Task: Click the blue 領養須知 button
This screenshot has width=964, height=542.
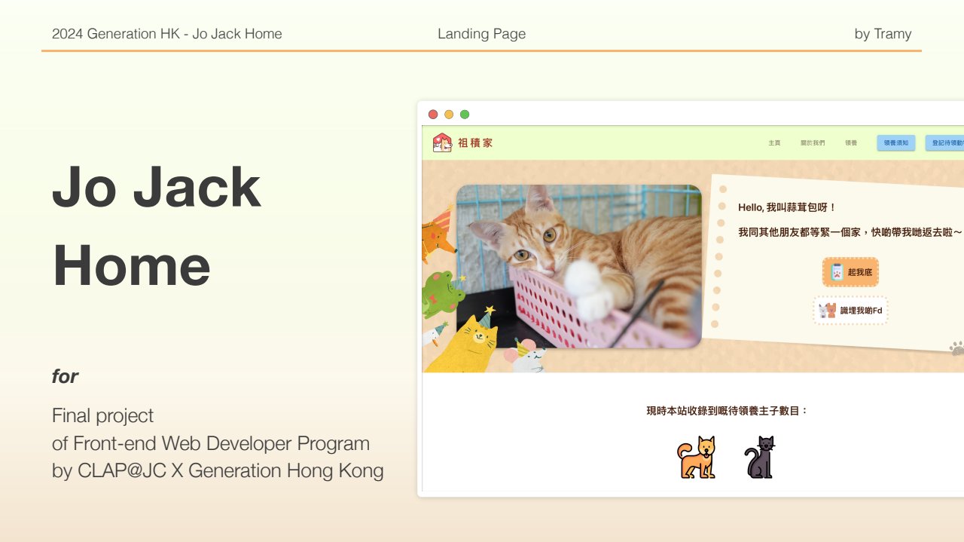Action: point(896,142)
